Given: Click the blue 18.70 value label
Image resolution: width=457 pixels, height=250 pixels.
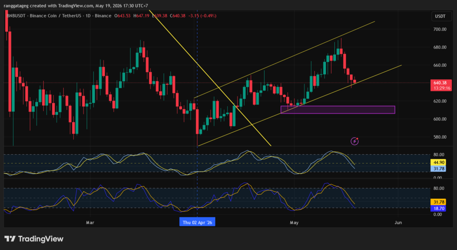Looking at the screenshot, I should coord(438,209).
